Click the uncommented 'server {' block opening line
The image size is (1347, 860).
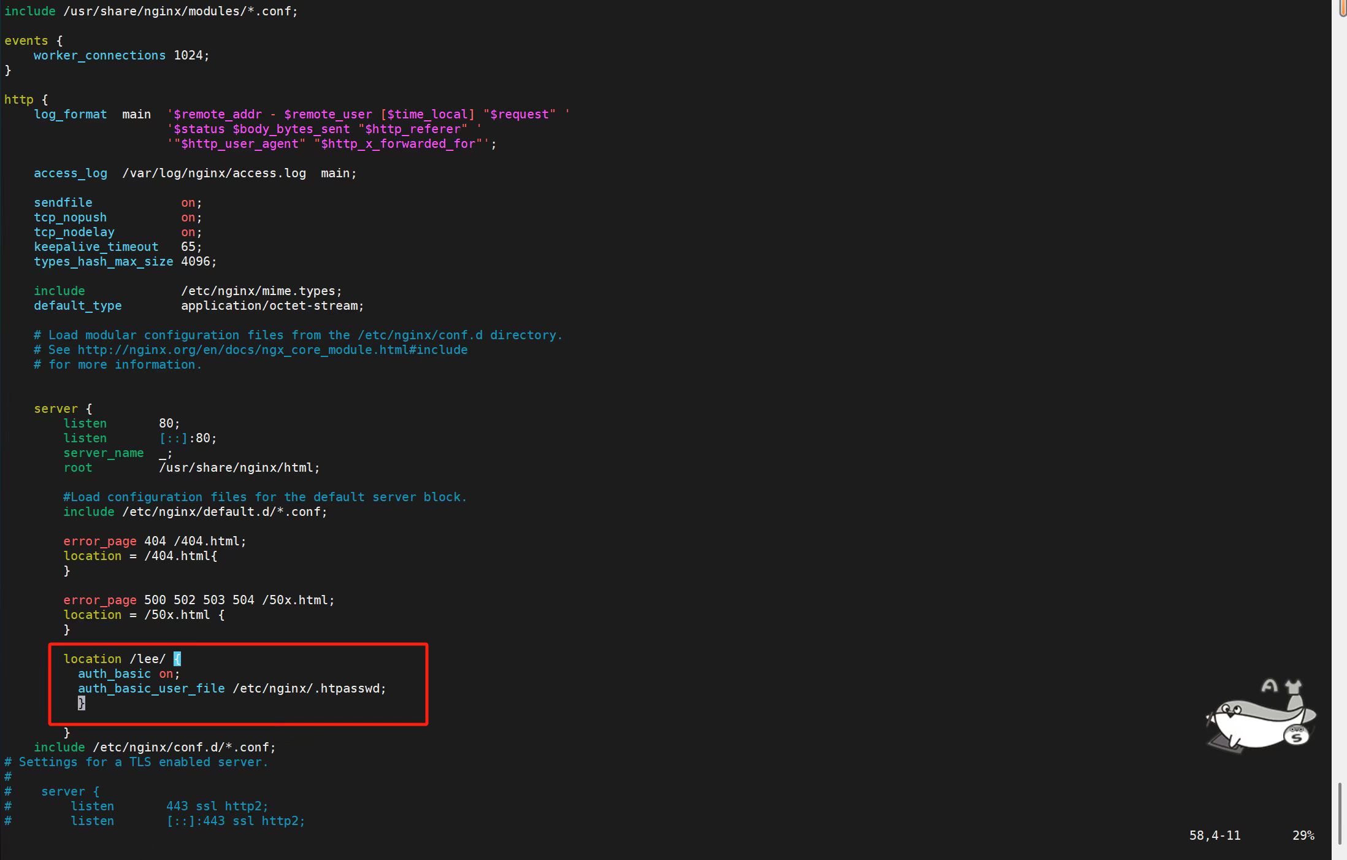[x=63, y=409]
